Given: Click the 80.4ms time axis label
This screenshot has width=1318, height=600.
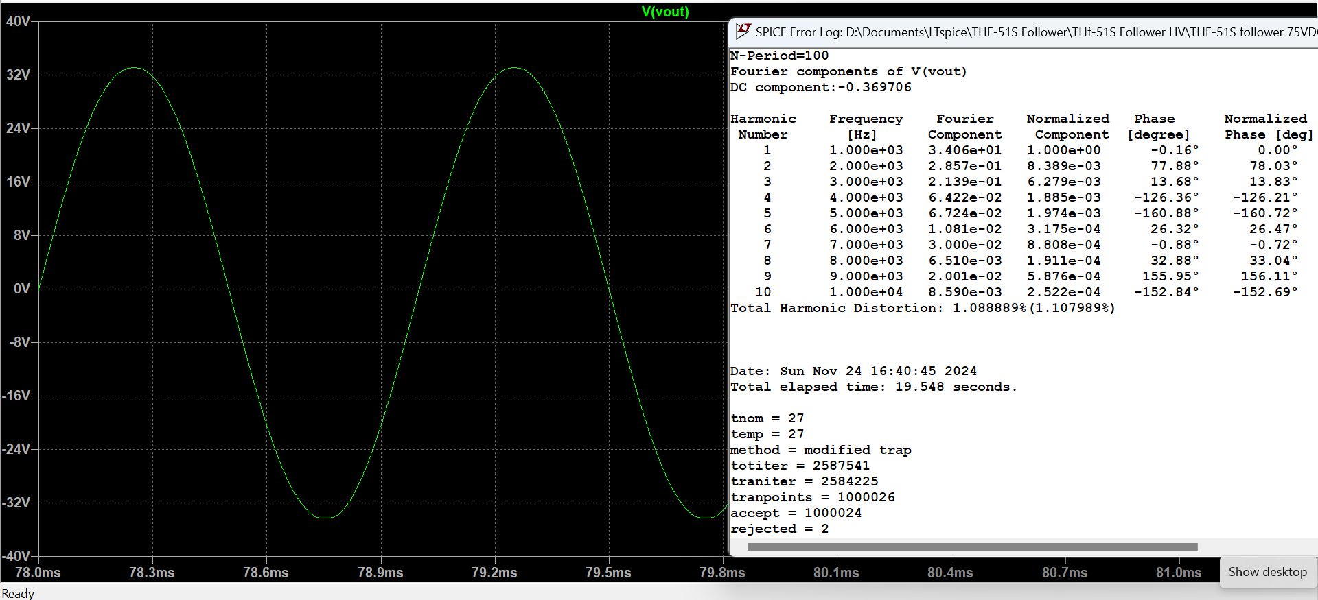Looking at the screenshot, I should pos(950,573).
